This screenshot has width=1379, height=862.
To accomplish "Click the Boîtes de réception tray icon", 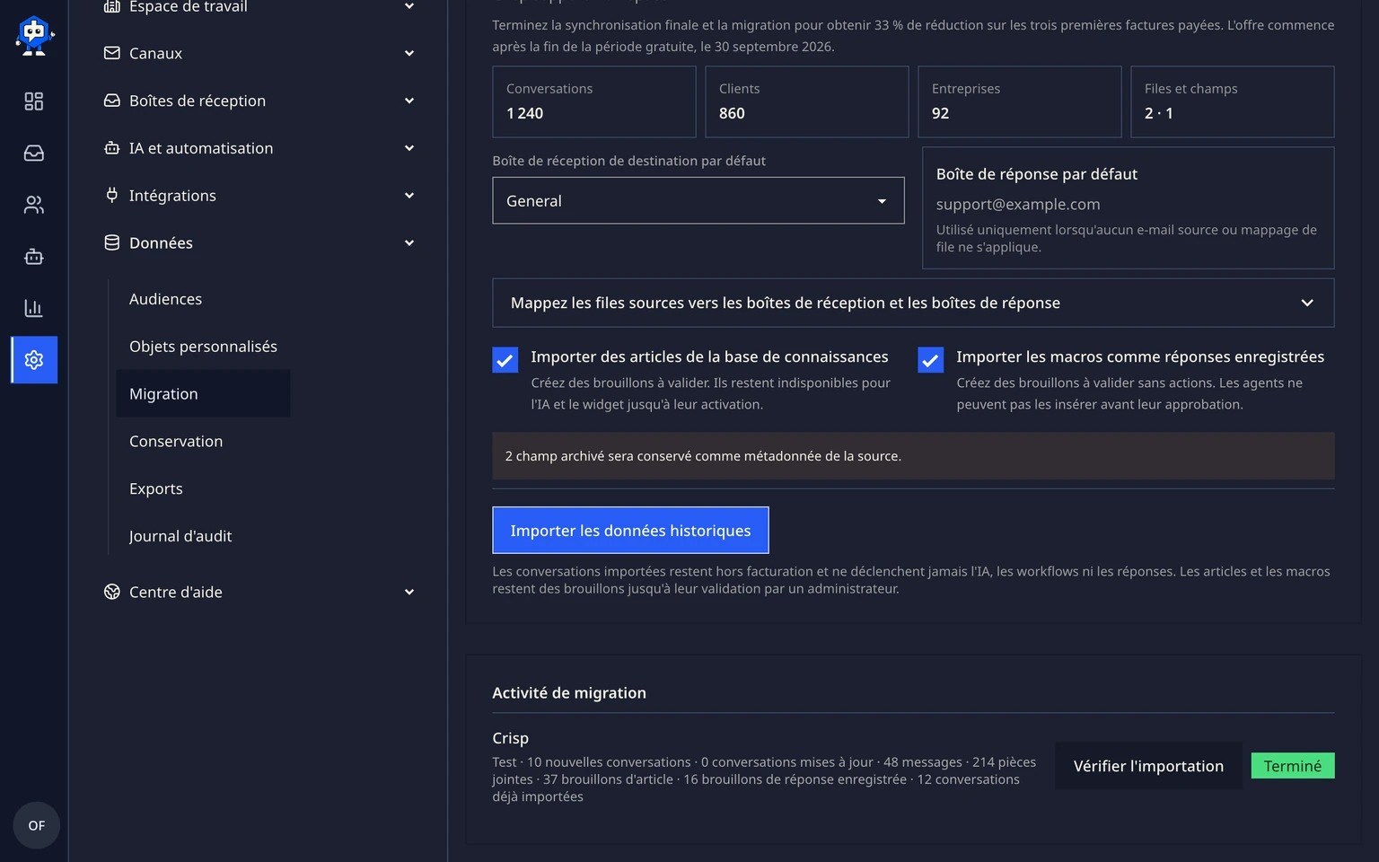I will coord(112,101).
